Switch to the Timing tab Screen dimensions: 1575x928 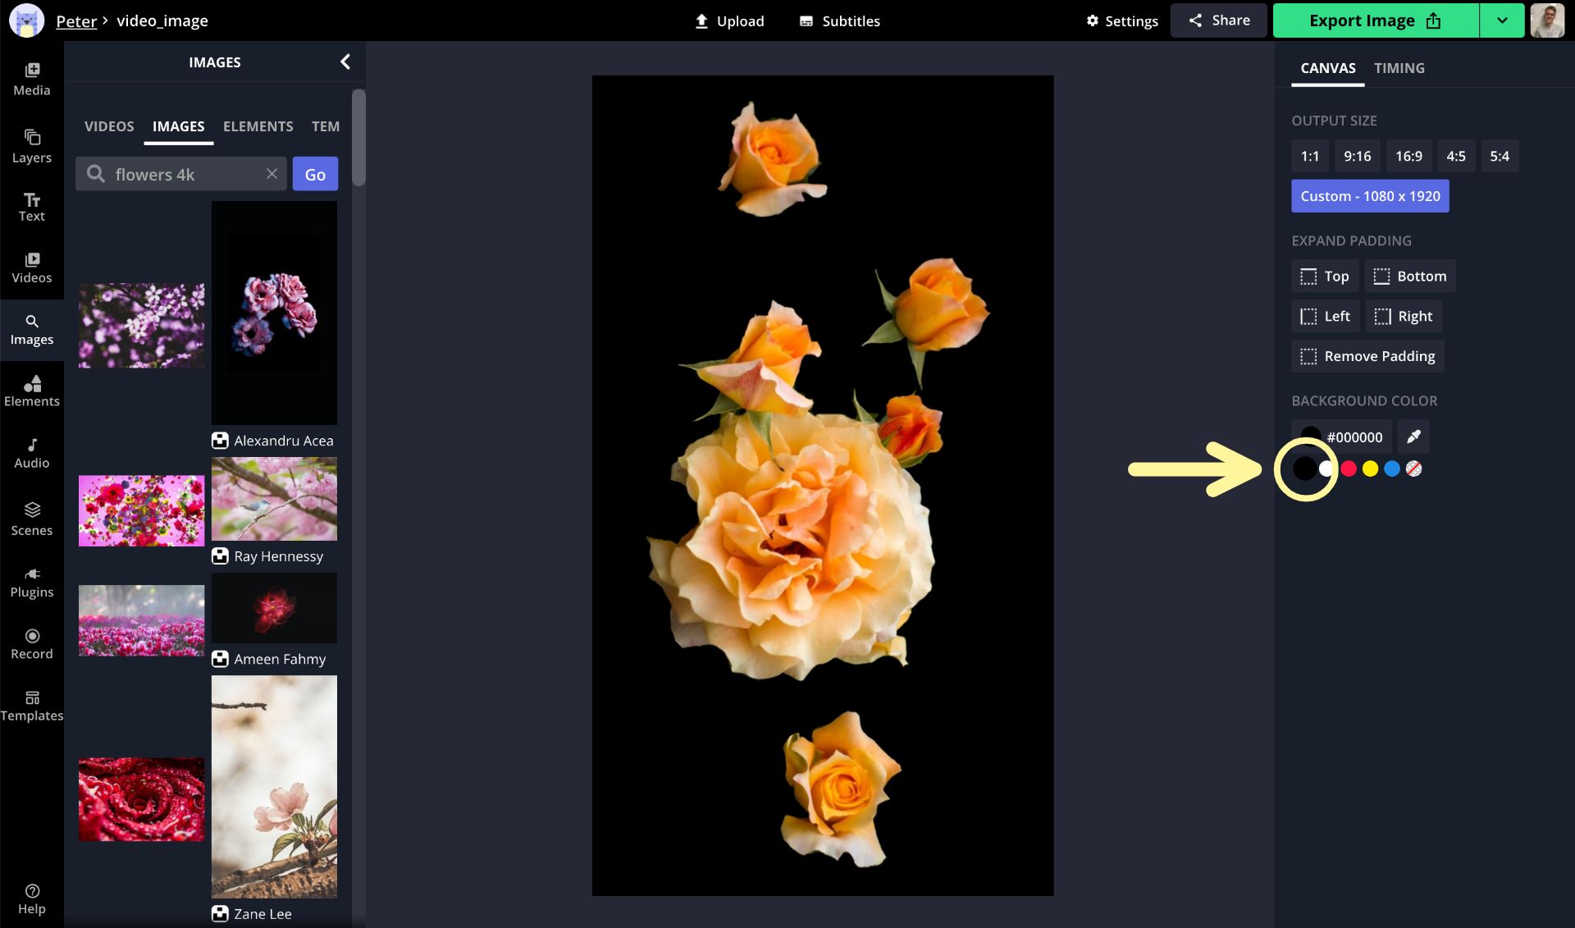[x=1399, y=68]
